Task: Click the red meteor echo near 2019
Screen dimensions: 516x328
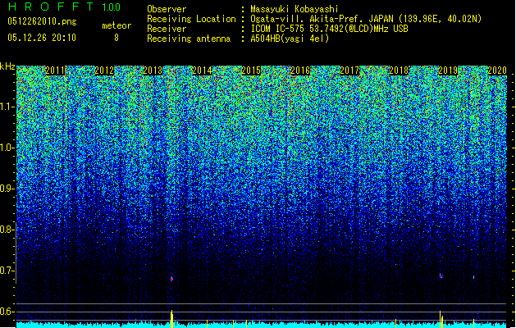Action: pos(441,276)
